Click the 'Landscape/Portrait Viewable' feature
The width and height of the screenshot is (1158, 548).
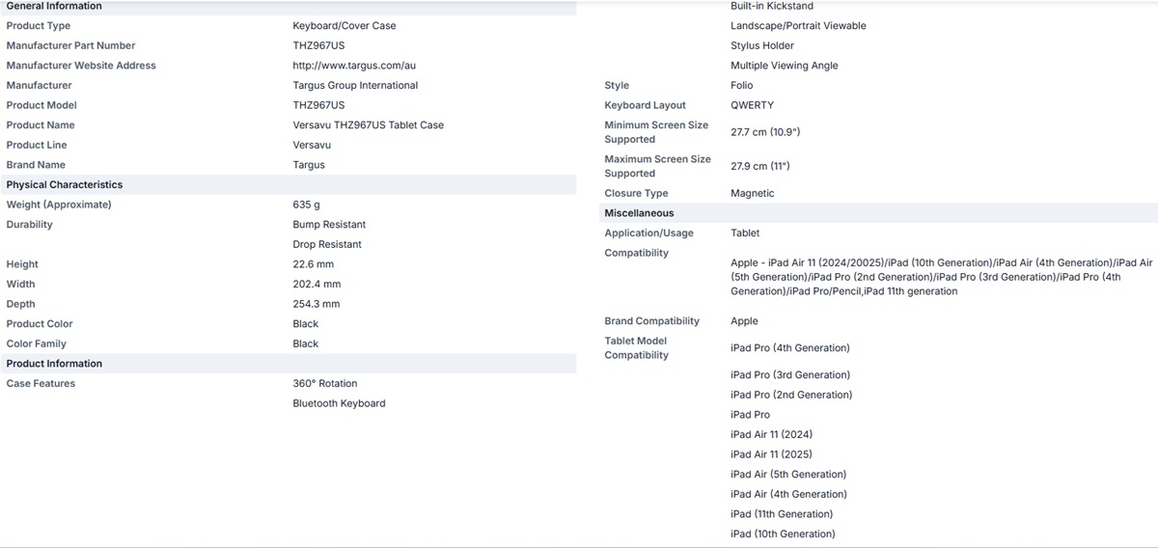tap(798, 26)
